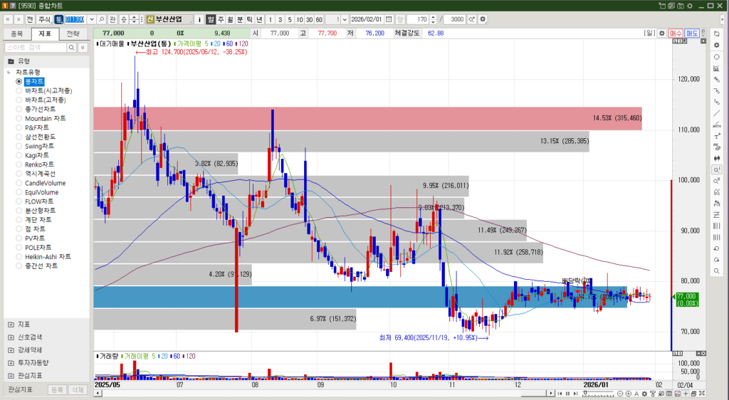Click the magnifier stock search icon in toolbar
The width and height of the screenshot is (729, 400).
click(102, 19)
